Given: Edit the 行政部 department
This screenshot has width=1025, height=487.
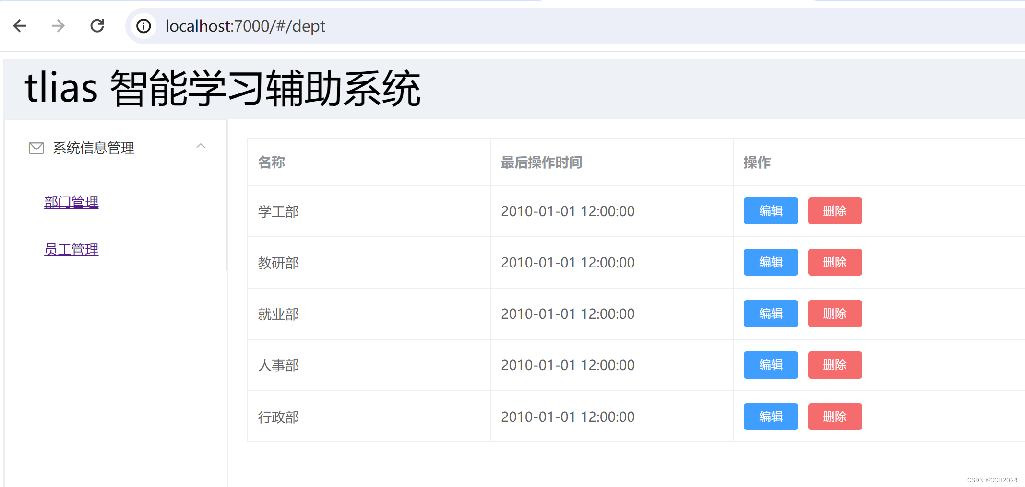Looking at the screenshot, I should [x=771, y=417].
